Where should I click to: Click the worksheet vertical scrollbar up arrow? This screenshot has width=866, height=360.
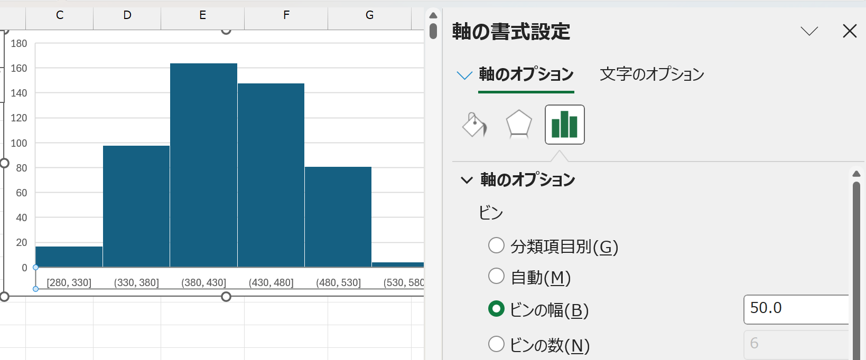click(x=433, y=15)
